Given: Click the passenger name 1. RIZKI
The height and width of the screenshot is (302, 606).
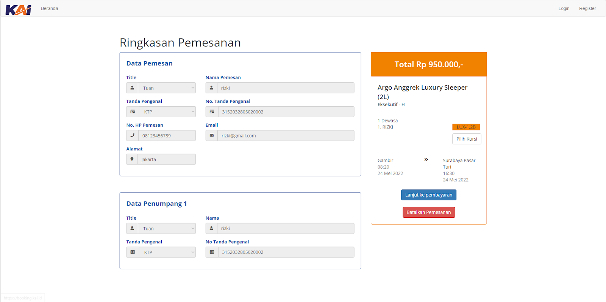Looking at the screenshot, I should coord(385,127).
